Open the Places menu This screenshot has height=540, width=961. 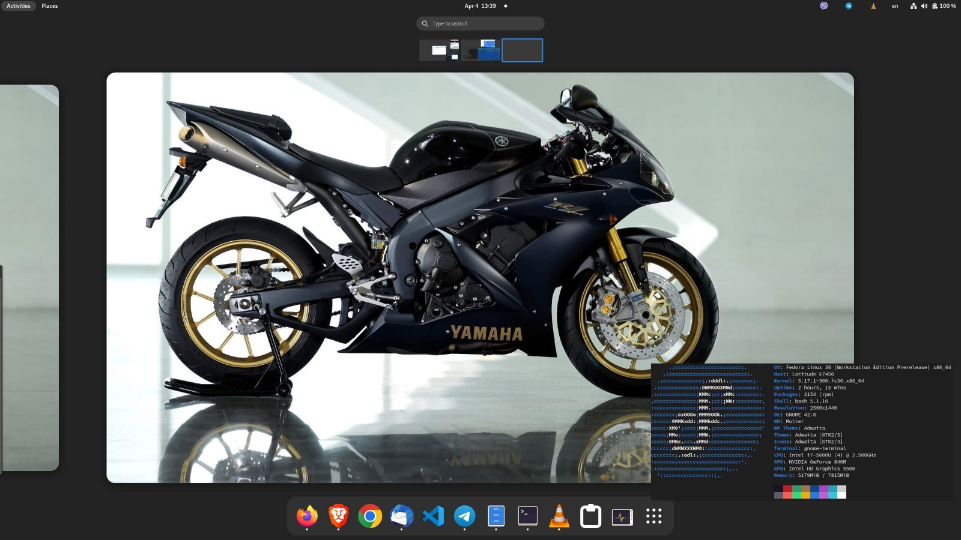[50, 6]
